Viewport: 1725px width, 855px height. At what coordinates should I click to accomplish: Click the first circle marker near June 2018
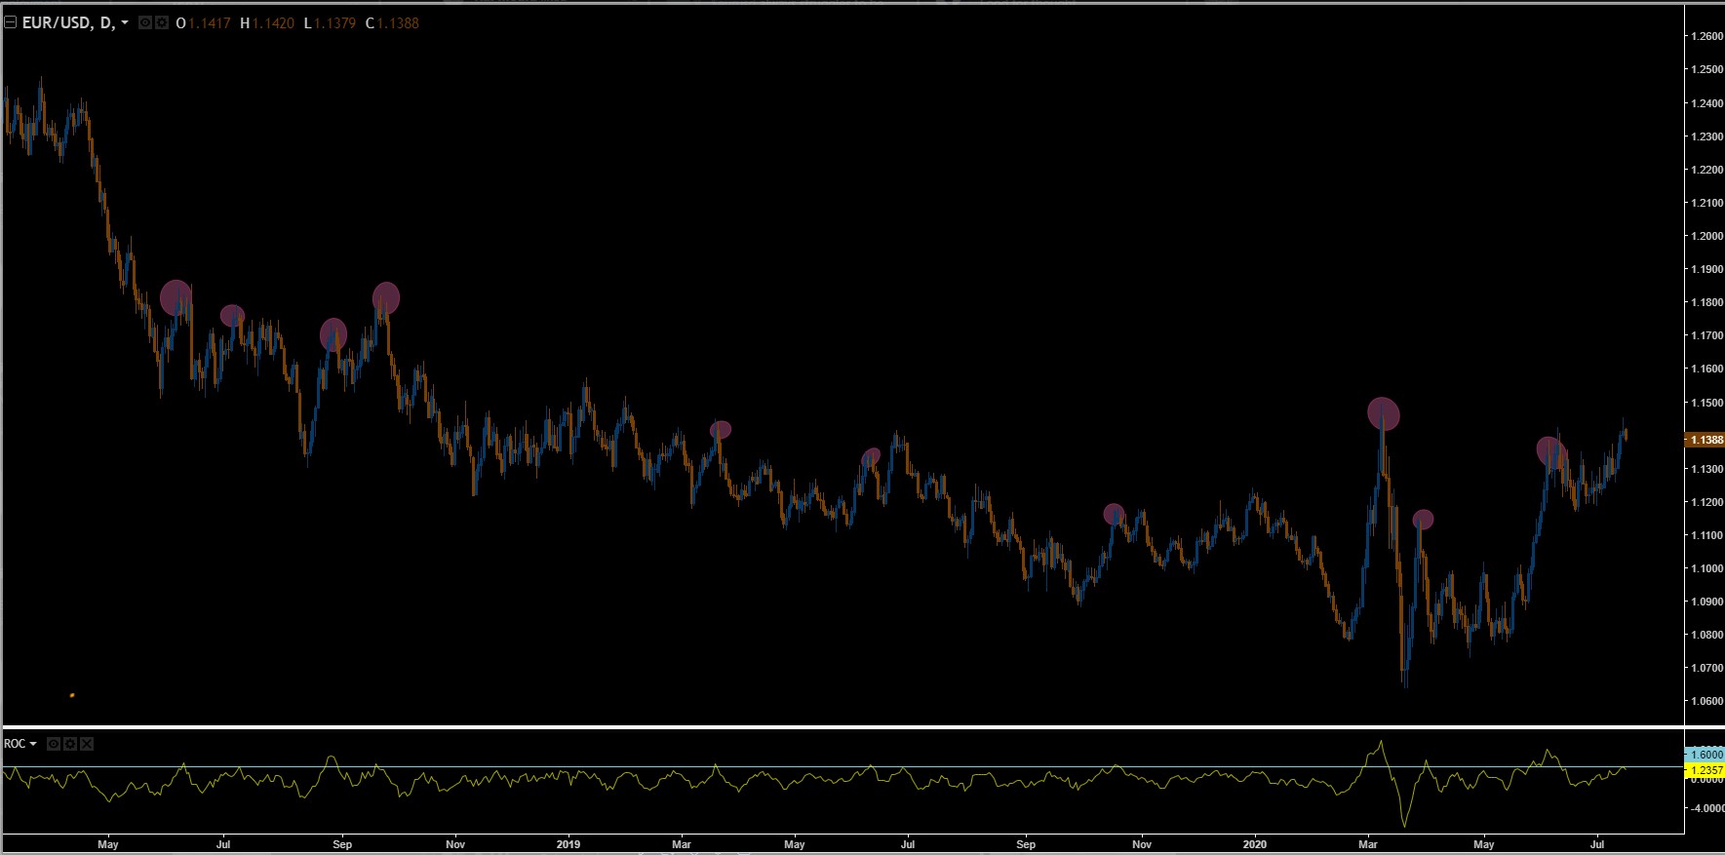click(176, 297)
